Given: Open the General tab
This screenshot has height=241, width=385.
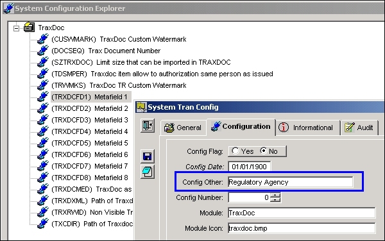Looking at the screenshot, I should 183,128.
